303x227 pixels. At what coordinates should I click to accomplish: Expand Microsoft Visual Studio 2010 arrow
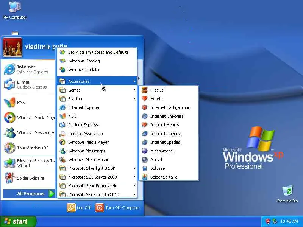134,194
